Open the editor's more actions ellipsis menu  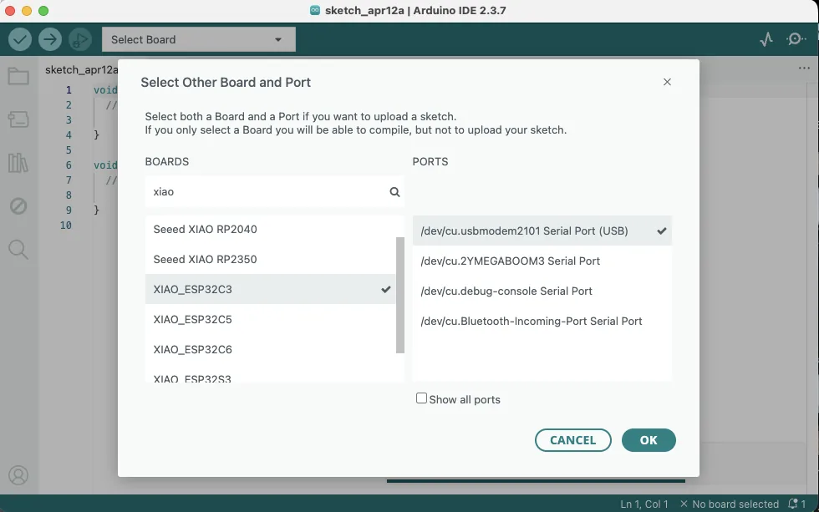[804, 68]
